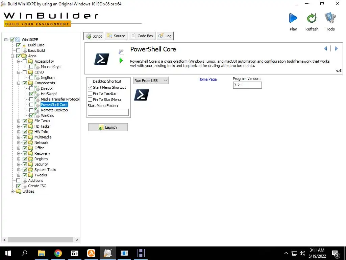Click the title bar ellipsis menu
346x260 pixels.
[296, 4]
